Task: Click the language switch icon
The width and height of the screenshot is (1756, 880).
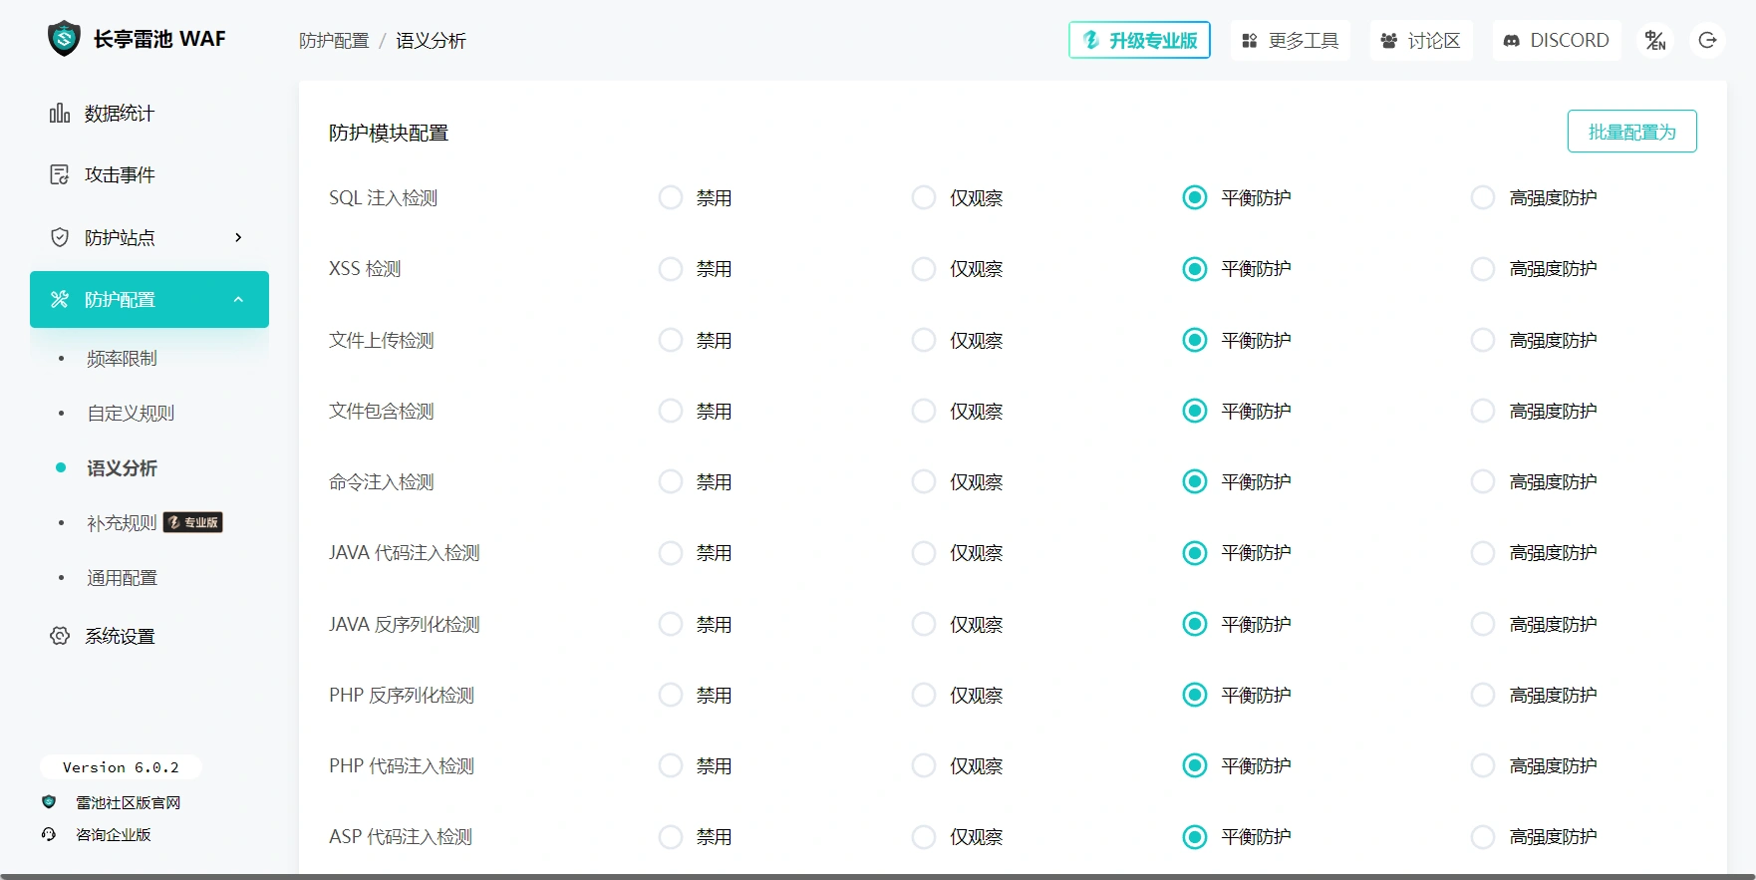Action: click(1655, 41)
